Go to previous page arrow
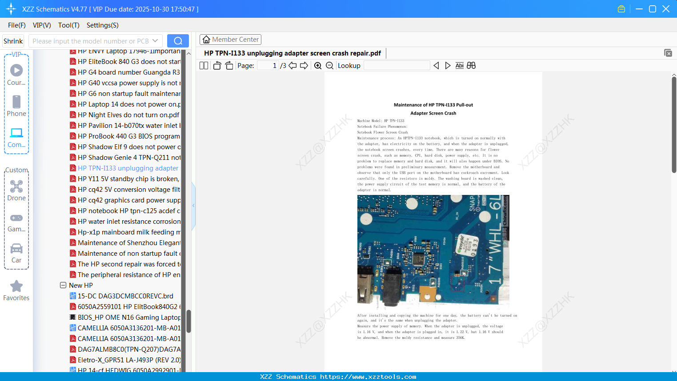The width and height of the screenshot is (677, 381). 292,66
